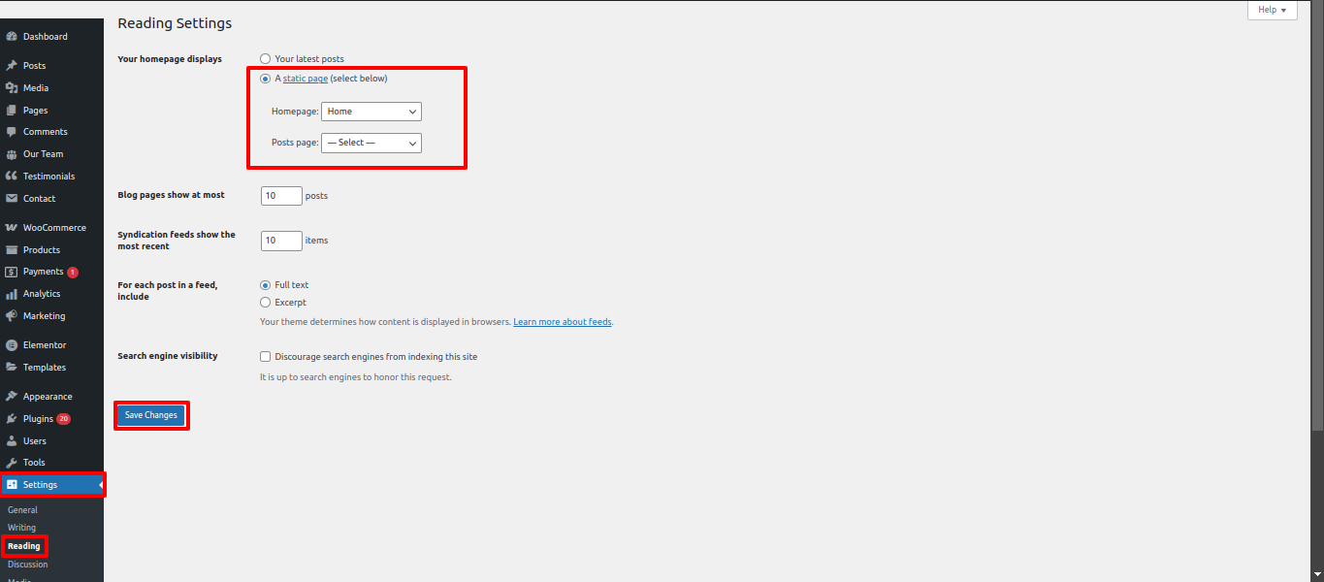Enable Discourage search engines checkbox
This screenshot has width=1324, height=582.
(x=266, y=357)
